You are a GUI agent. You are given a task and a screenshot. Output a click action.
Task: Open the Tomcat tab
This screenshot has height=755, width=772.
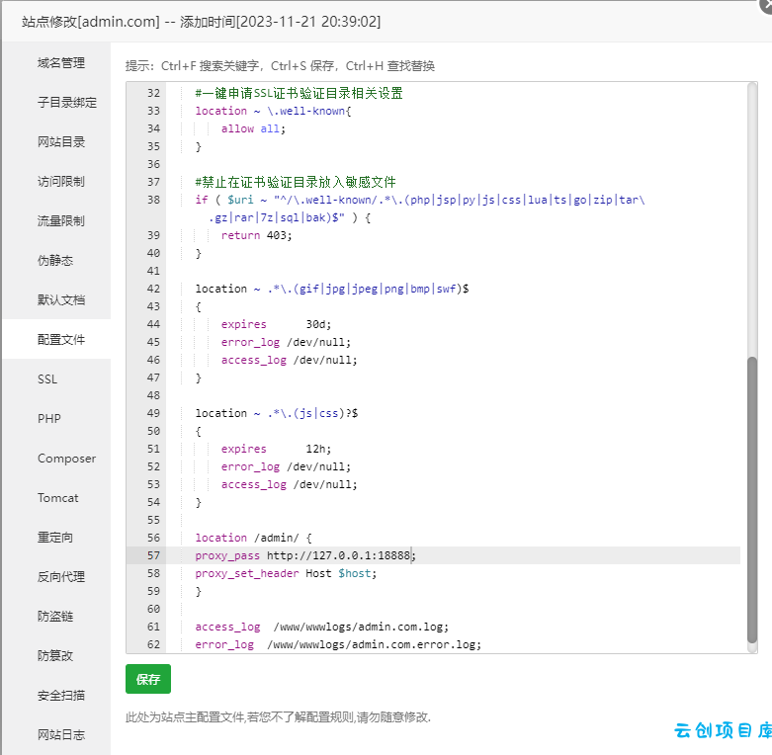[57, 498]
